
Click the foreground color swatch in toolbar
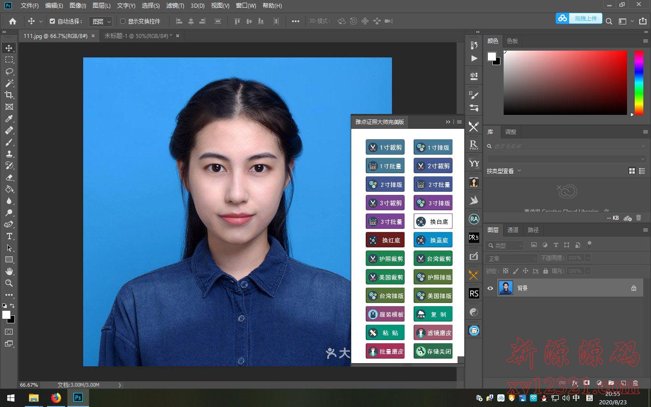click(6, 315)
